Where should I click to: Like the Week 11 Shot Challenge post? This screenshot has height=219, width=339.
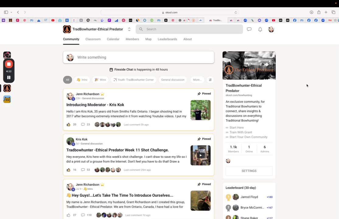(68, 170)
